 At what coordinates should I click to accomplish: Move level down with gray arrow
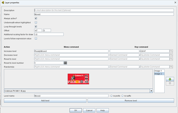click(170, 83)
